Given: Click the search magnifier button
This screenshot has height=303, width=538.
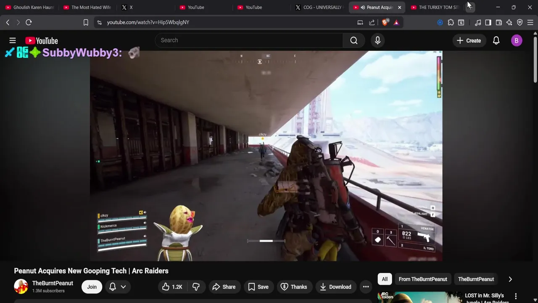Looking at the screenshot, I should [x=354, y=40].
